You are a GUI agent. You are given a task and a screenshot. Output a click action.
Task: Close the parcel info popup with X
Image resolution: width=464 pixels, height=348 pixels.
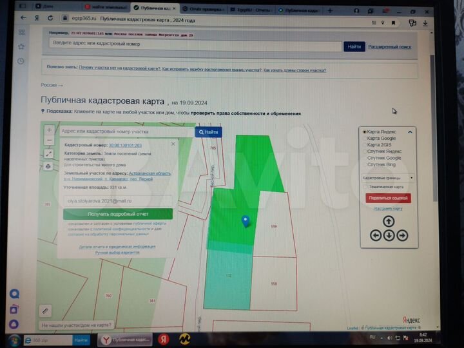173,144
